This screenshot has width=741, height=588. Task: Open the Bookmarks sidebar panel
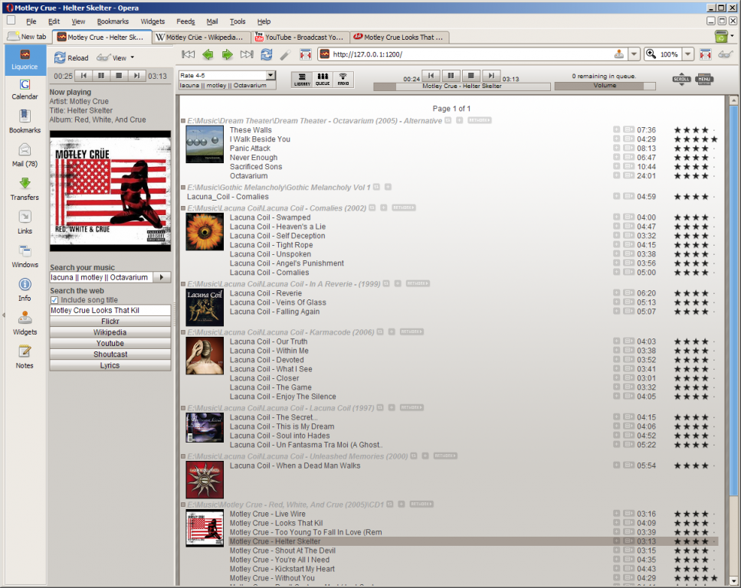pos(25,122)
